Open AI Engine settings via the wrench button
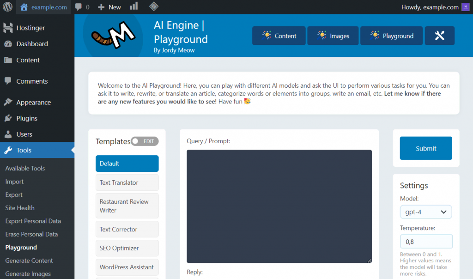473x279 pixels. tap(439, 36)
